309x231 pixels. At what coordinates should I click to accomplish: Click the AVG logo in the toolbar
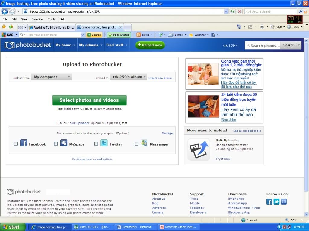pyautogui.click(x=8, y=35)
